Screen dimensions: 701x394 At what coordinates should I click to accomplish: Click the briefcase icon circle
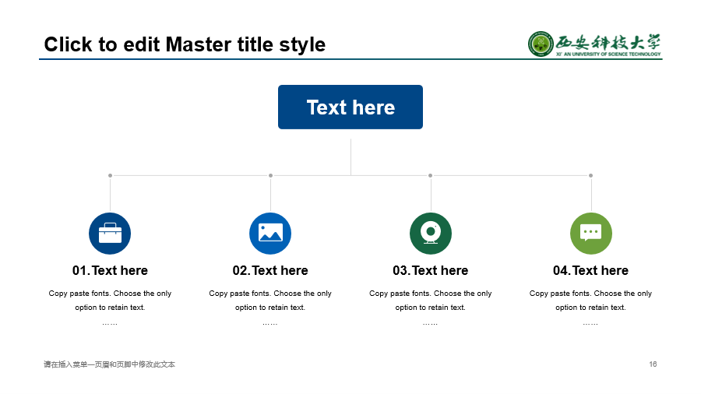pos(110,233)
